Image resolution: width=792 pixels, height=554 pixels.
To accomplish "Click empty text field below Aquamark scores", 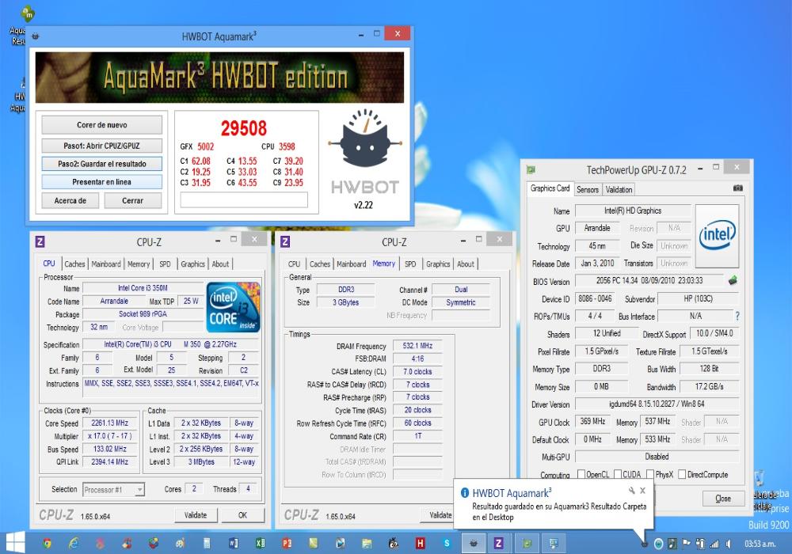I will 244,199.
